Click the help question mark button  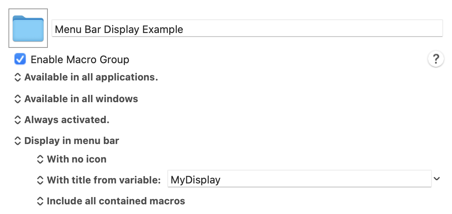coord(436,59)
